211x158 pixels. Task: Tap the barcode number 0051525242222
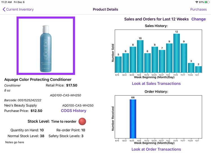point(30,100)
